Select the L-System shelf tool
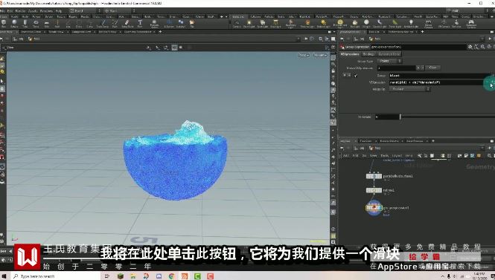 point(169,23)
